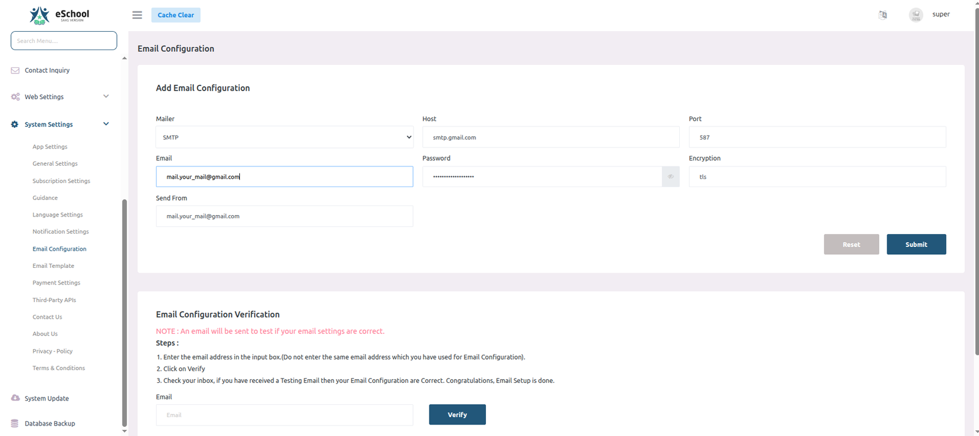979x436 pixels.
Task: Click the hamburger menu icon
Action: coord(137,15)
